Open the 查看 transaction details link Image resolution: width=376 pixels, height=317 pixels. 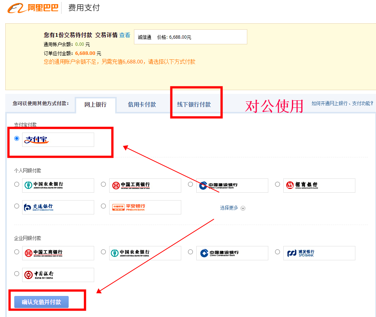(x=125, y=35)
